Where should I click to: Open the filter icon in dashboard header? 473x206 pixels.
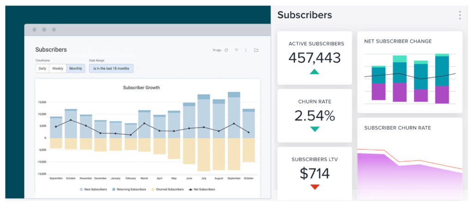click(x=236, y=50)
